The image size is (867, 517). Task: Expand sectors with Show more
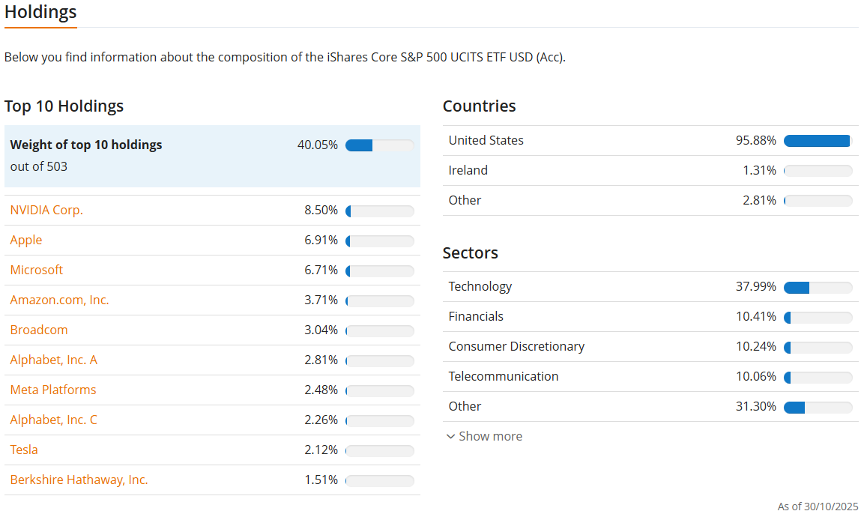(484, 436)
